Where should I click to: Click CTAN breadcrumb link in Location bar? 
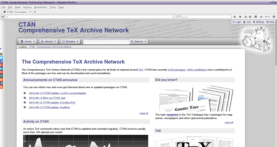tap(32, 47)
